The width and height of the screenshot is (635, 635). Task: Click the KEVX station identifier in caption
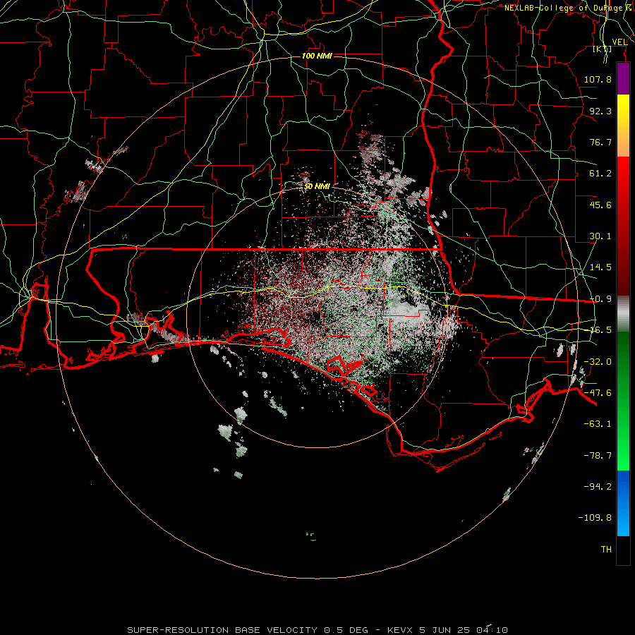coord(400,630)
